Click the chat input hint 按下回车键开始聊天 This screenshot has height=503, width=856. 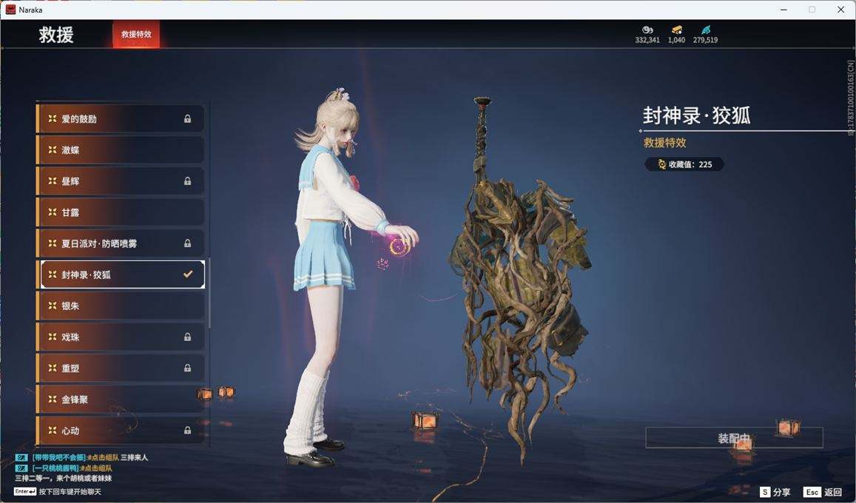(x=70, y=492)
